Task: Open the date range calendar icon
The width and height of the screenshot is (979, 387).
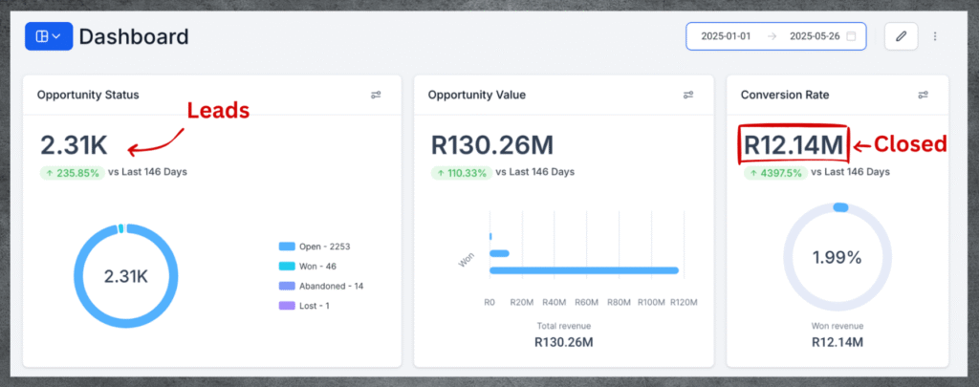Action: (x=852, y=36)
